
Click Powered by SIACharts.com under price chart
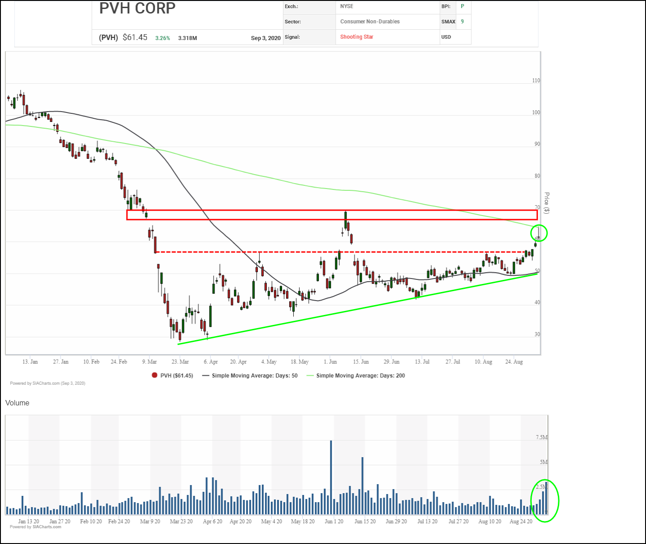(47, 383)
